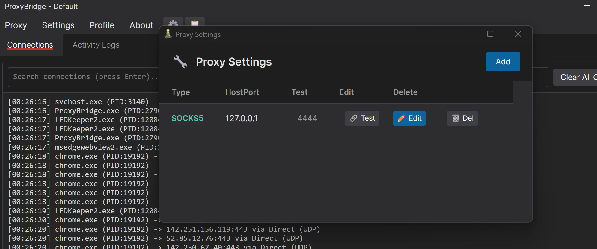Select the svchost.exe (PID:3140) log line
Viewport: 597px width, 249px height.
[83, 102]
